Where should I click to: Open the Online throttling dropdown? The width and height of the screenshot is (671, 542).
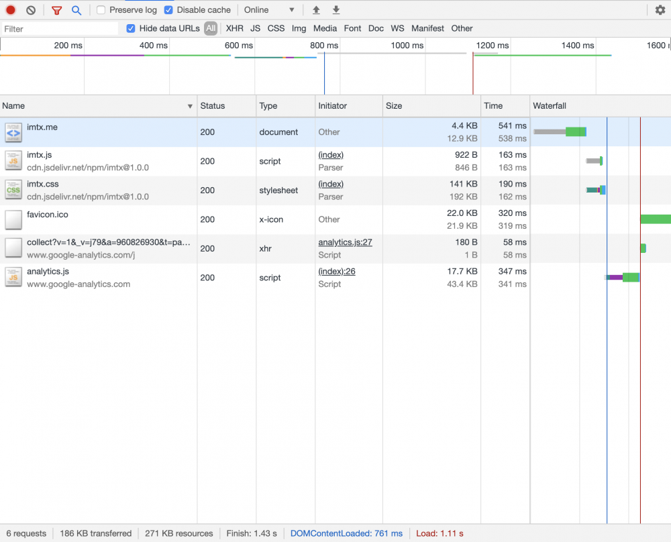(x=269, y=10)
